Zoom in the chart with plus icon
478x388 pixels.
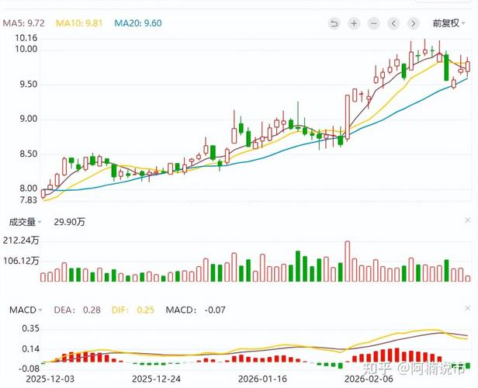pos(354,23)
